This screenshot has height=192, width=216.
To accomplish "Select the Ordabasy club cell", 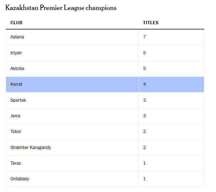I will [20, 179].
